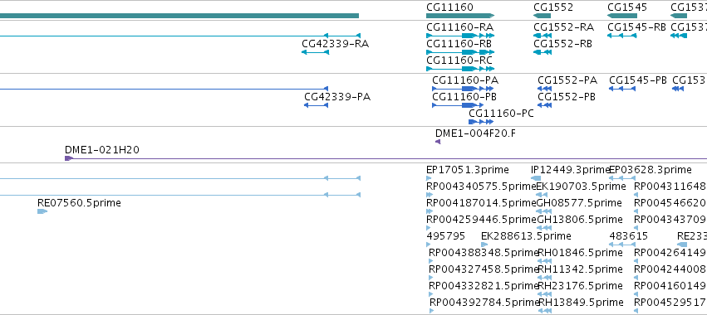Click the IP12449.3prime EST glyph
707x315 pixels.
pos(536,178)
